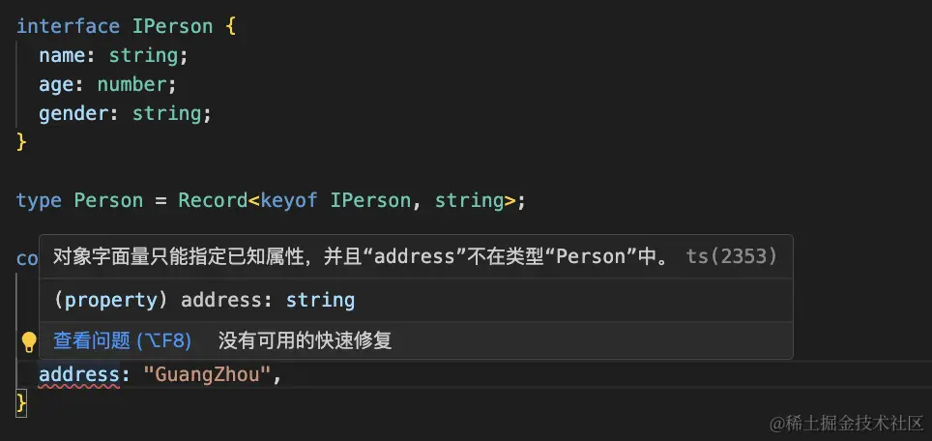
Task: Click the 没有可用的快速修复 text
Action: coord(305,340)
